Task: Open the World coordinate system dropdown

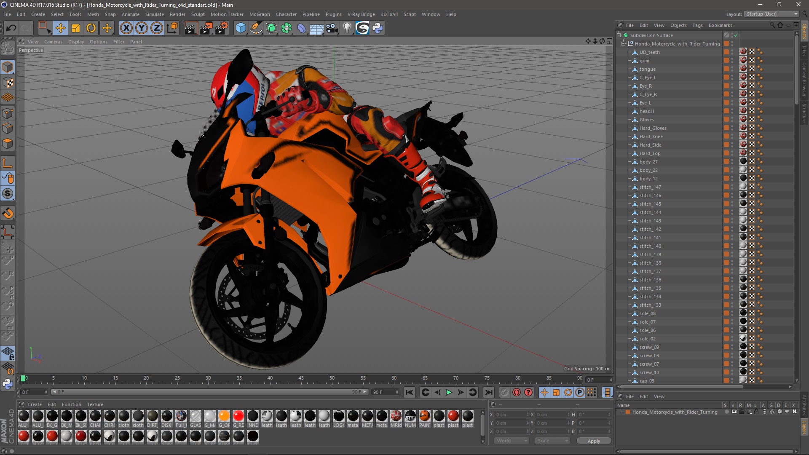Action: click(512, 441)
